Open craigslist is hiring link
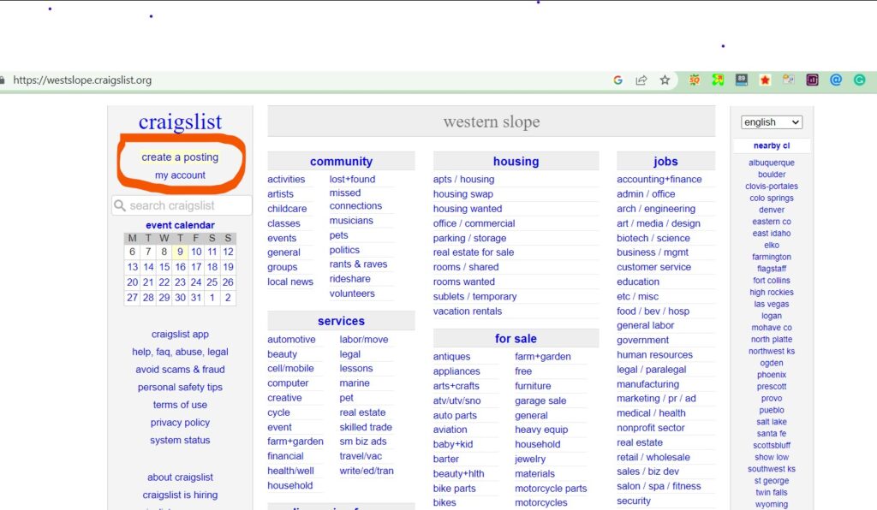The height and width of the screenshot is (510, 877). pos(180,495)
